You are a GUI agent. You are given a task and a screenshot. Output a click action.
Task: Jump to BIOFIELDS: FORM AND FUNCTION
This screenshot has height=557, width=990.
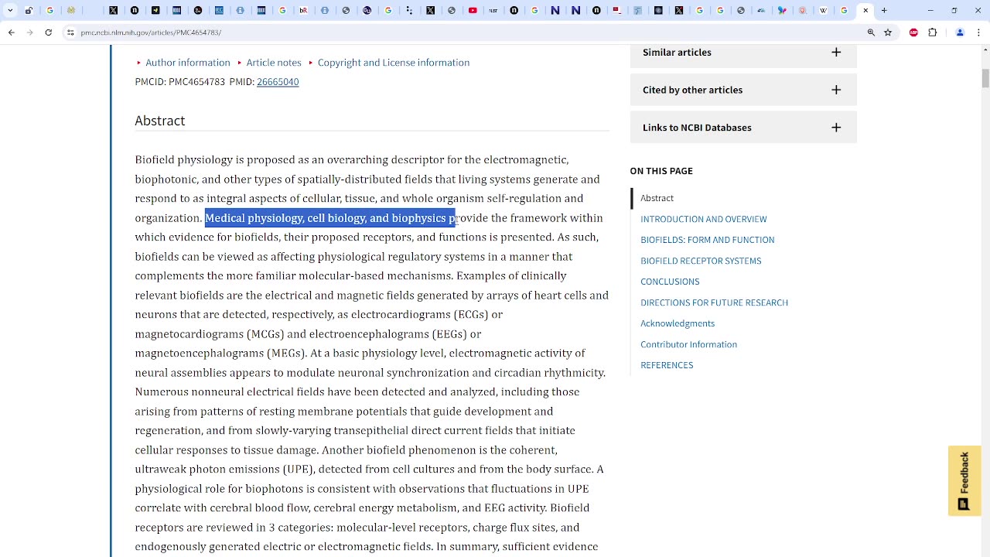click(707, 240)
